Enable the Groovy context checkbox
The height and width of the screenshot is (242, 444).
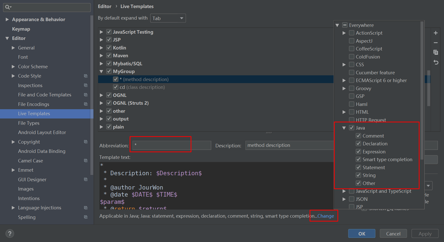click(352, 88)
